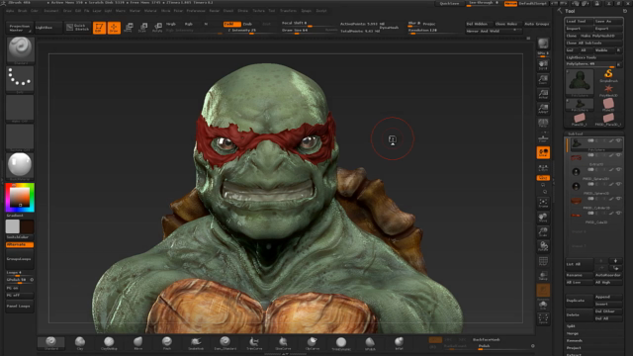This screenshot has width=633, height=356.
Task: Toggle Zadd mode
Action: click(x=231, y=24)
